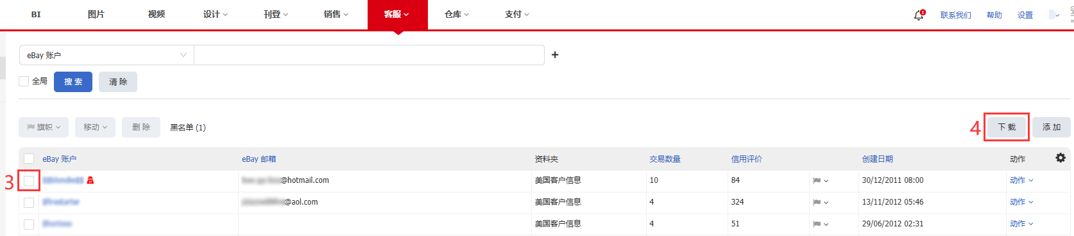This screenshot has width=1074, height=236.
Task: Click flag icon in the 30/12/2011 row
Action: tap(821, 181)
